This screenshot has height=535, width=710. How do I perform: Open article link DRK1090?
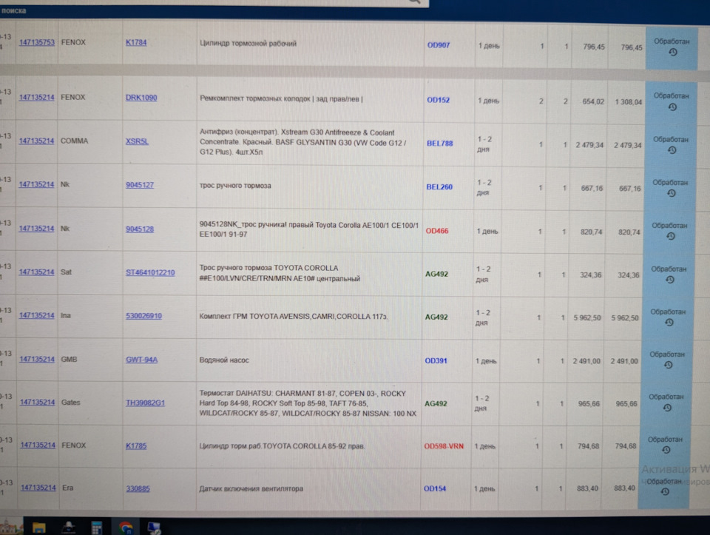click(141, 98)
